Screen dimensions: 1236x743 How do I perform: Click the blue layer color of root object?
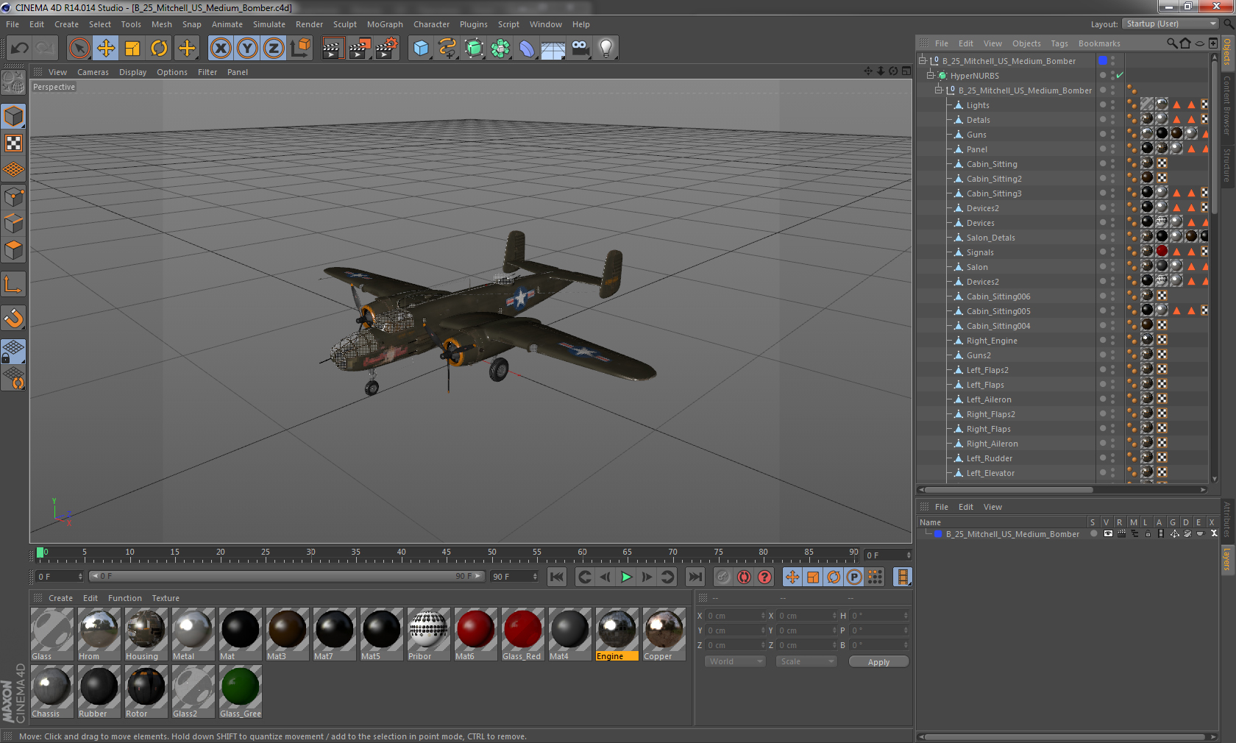coord(1103,60)
